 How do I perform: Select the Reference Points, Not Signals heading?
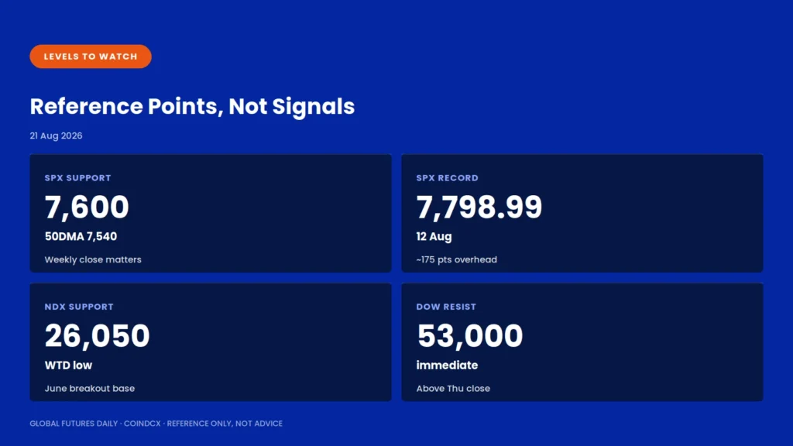point(192,107)
